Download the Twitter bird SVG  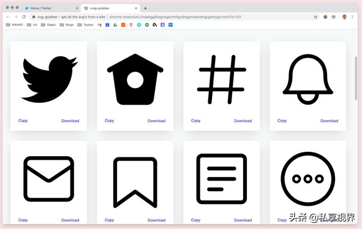click(70, 121)
